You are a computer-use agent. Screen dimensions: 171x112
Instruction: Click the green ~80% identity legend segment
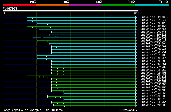[119, 5]
